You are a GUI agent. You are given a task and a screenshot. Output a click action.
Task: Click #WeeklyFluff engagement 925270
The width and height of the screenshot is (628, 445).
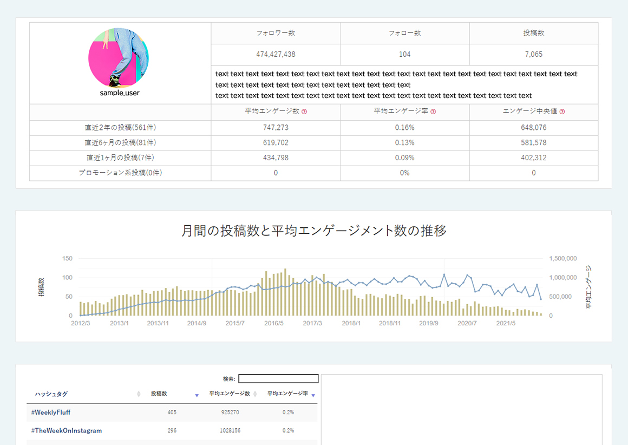(x=230, y=412)
